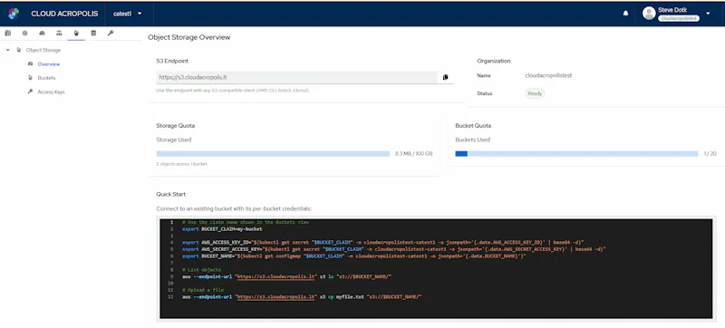Screen dimensions: 725x328
Task: Click the endpoint URL link on code line 12
Action: pyautogui.click(x=276, y=296)
